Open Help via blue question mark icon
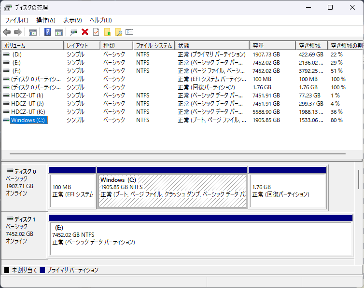 tap(48, 32)
